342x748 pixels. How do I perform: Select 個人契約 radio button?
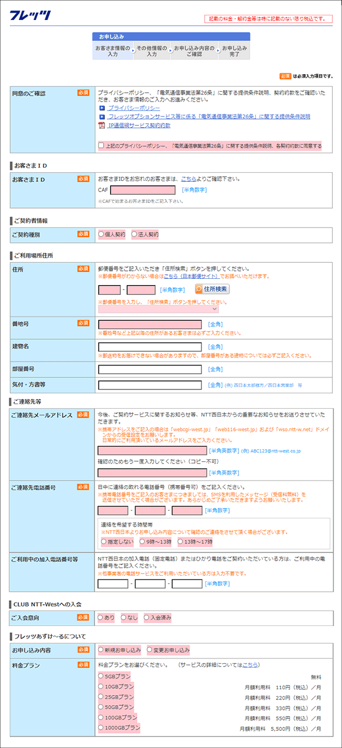[x=101, y=234]
